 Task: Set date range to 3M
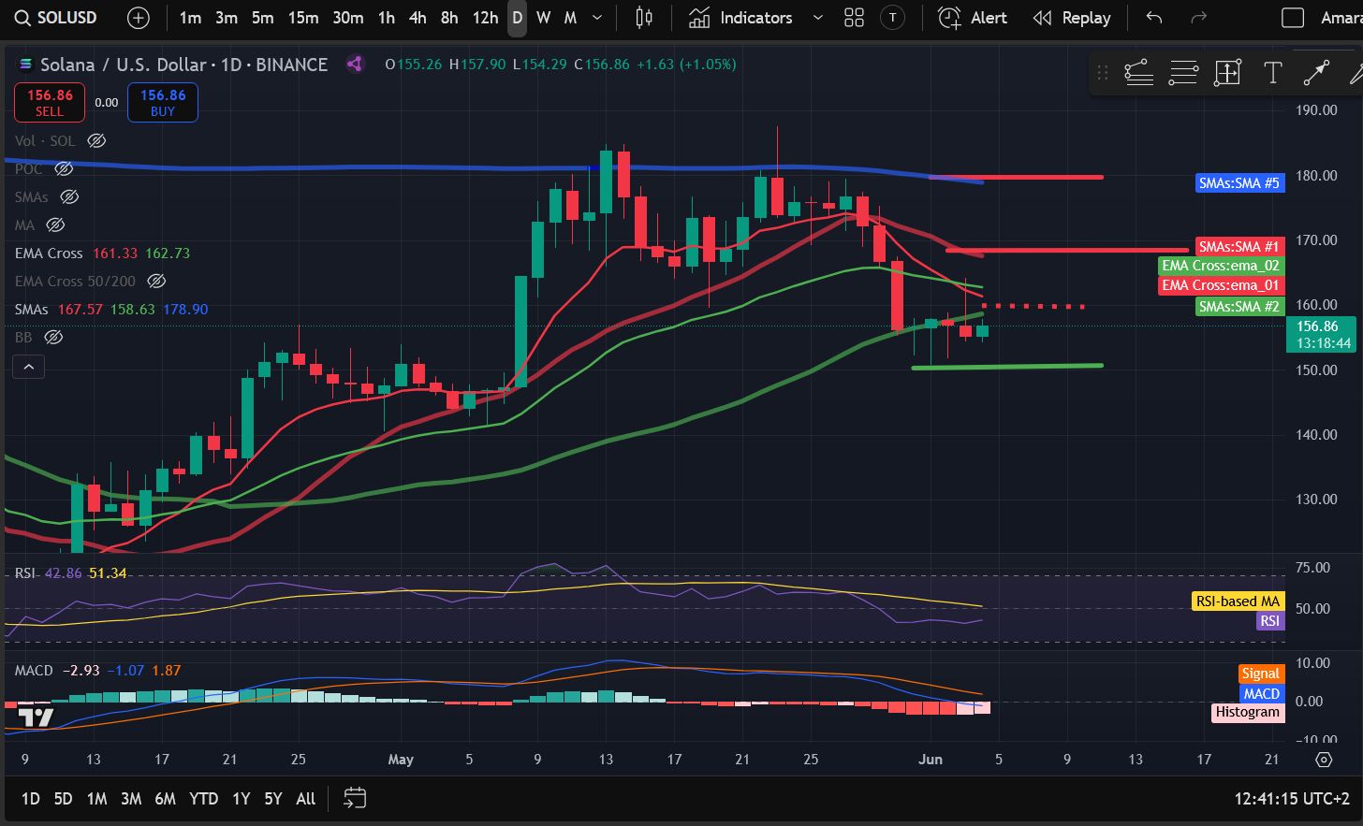tap(131, 798)
